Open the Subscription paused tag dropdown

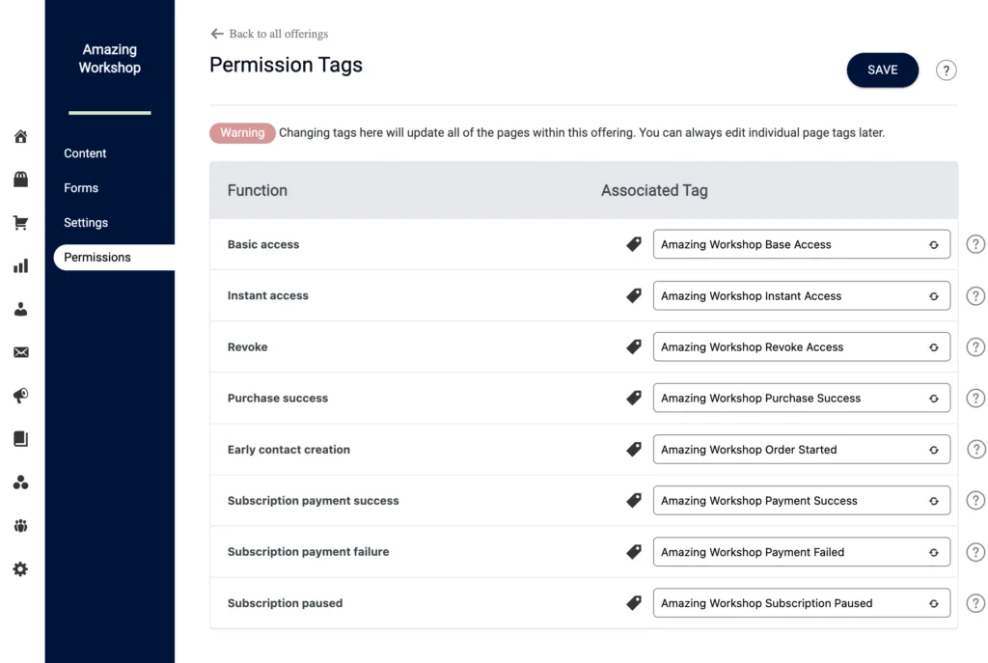tap(802, 602)
